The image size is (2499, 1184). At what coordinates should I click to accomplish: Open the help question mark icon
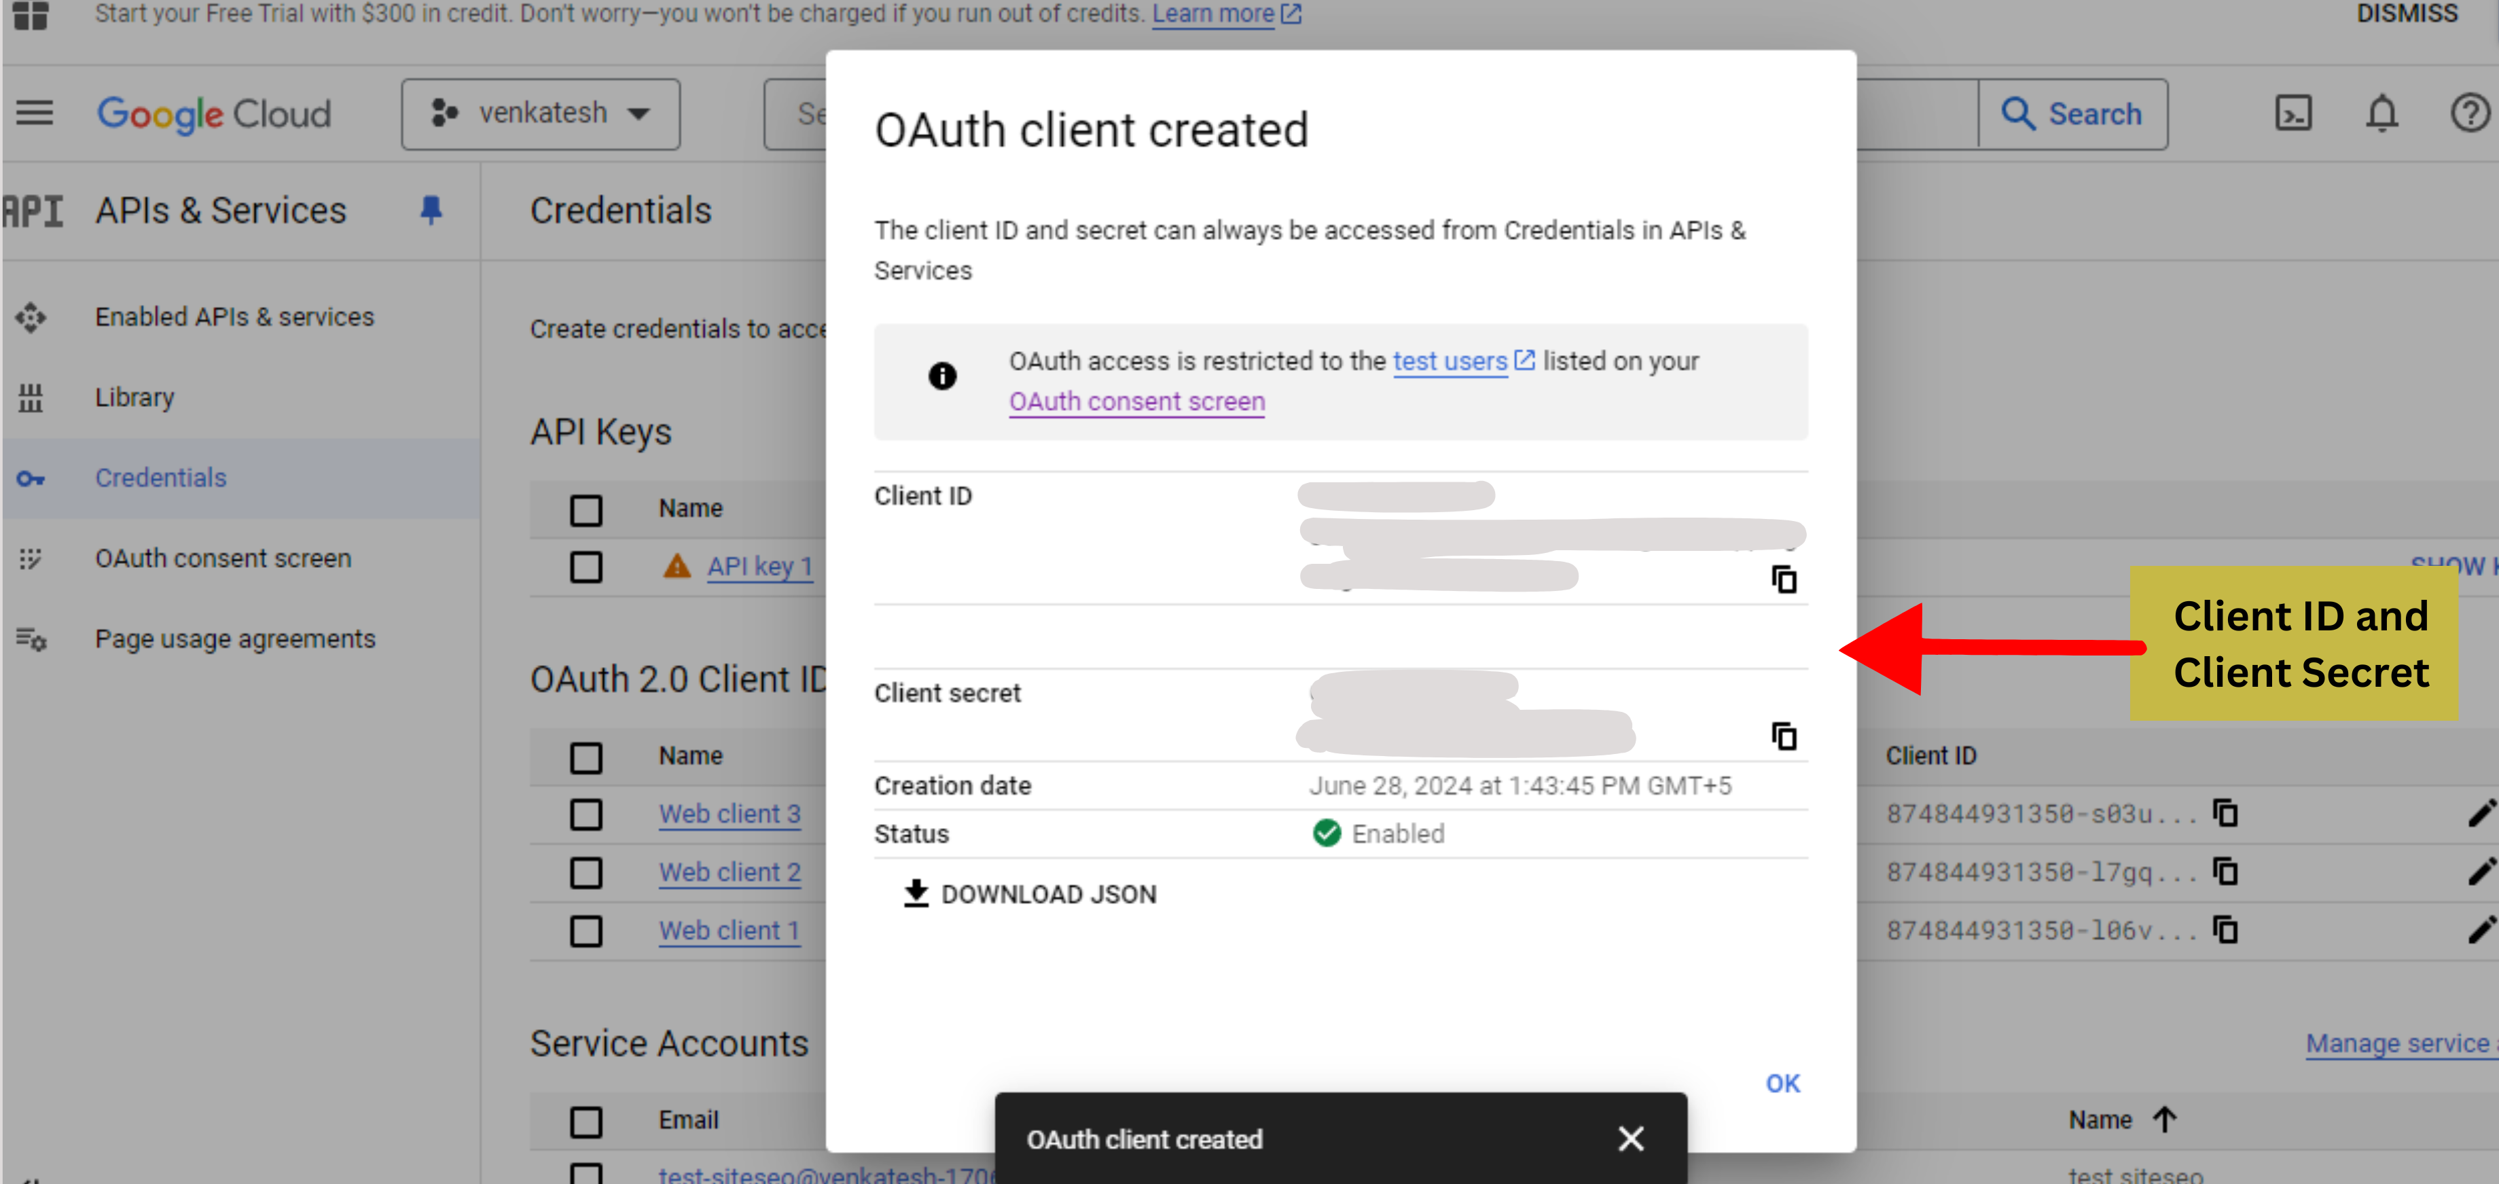coord(2469,113)
